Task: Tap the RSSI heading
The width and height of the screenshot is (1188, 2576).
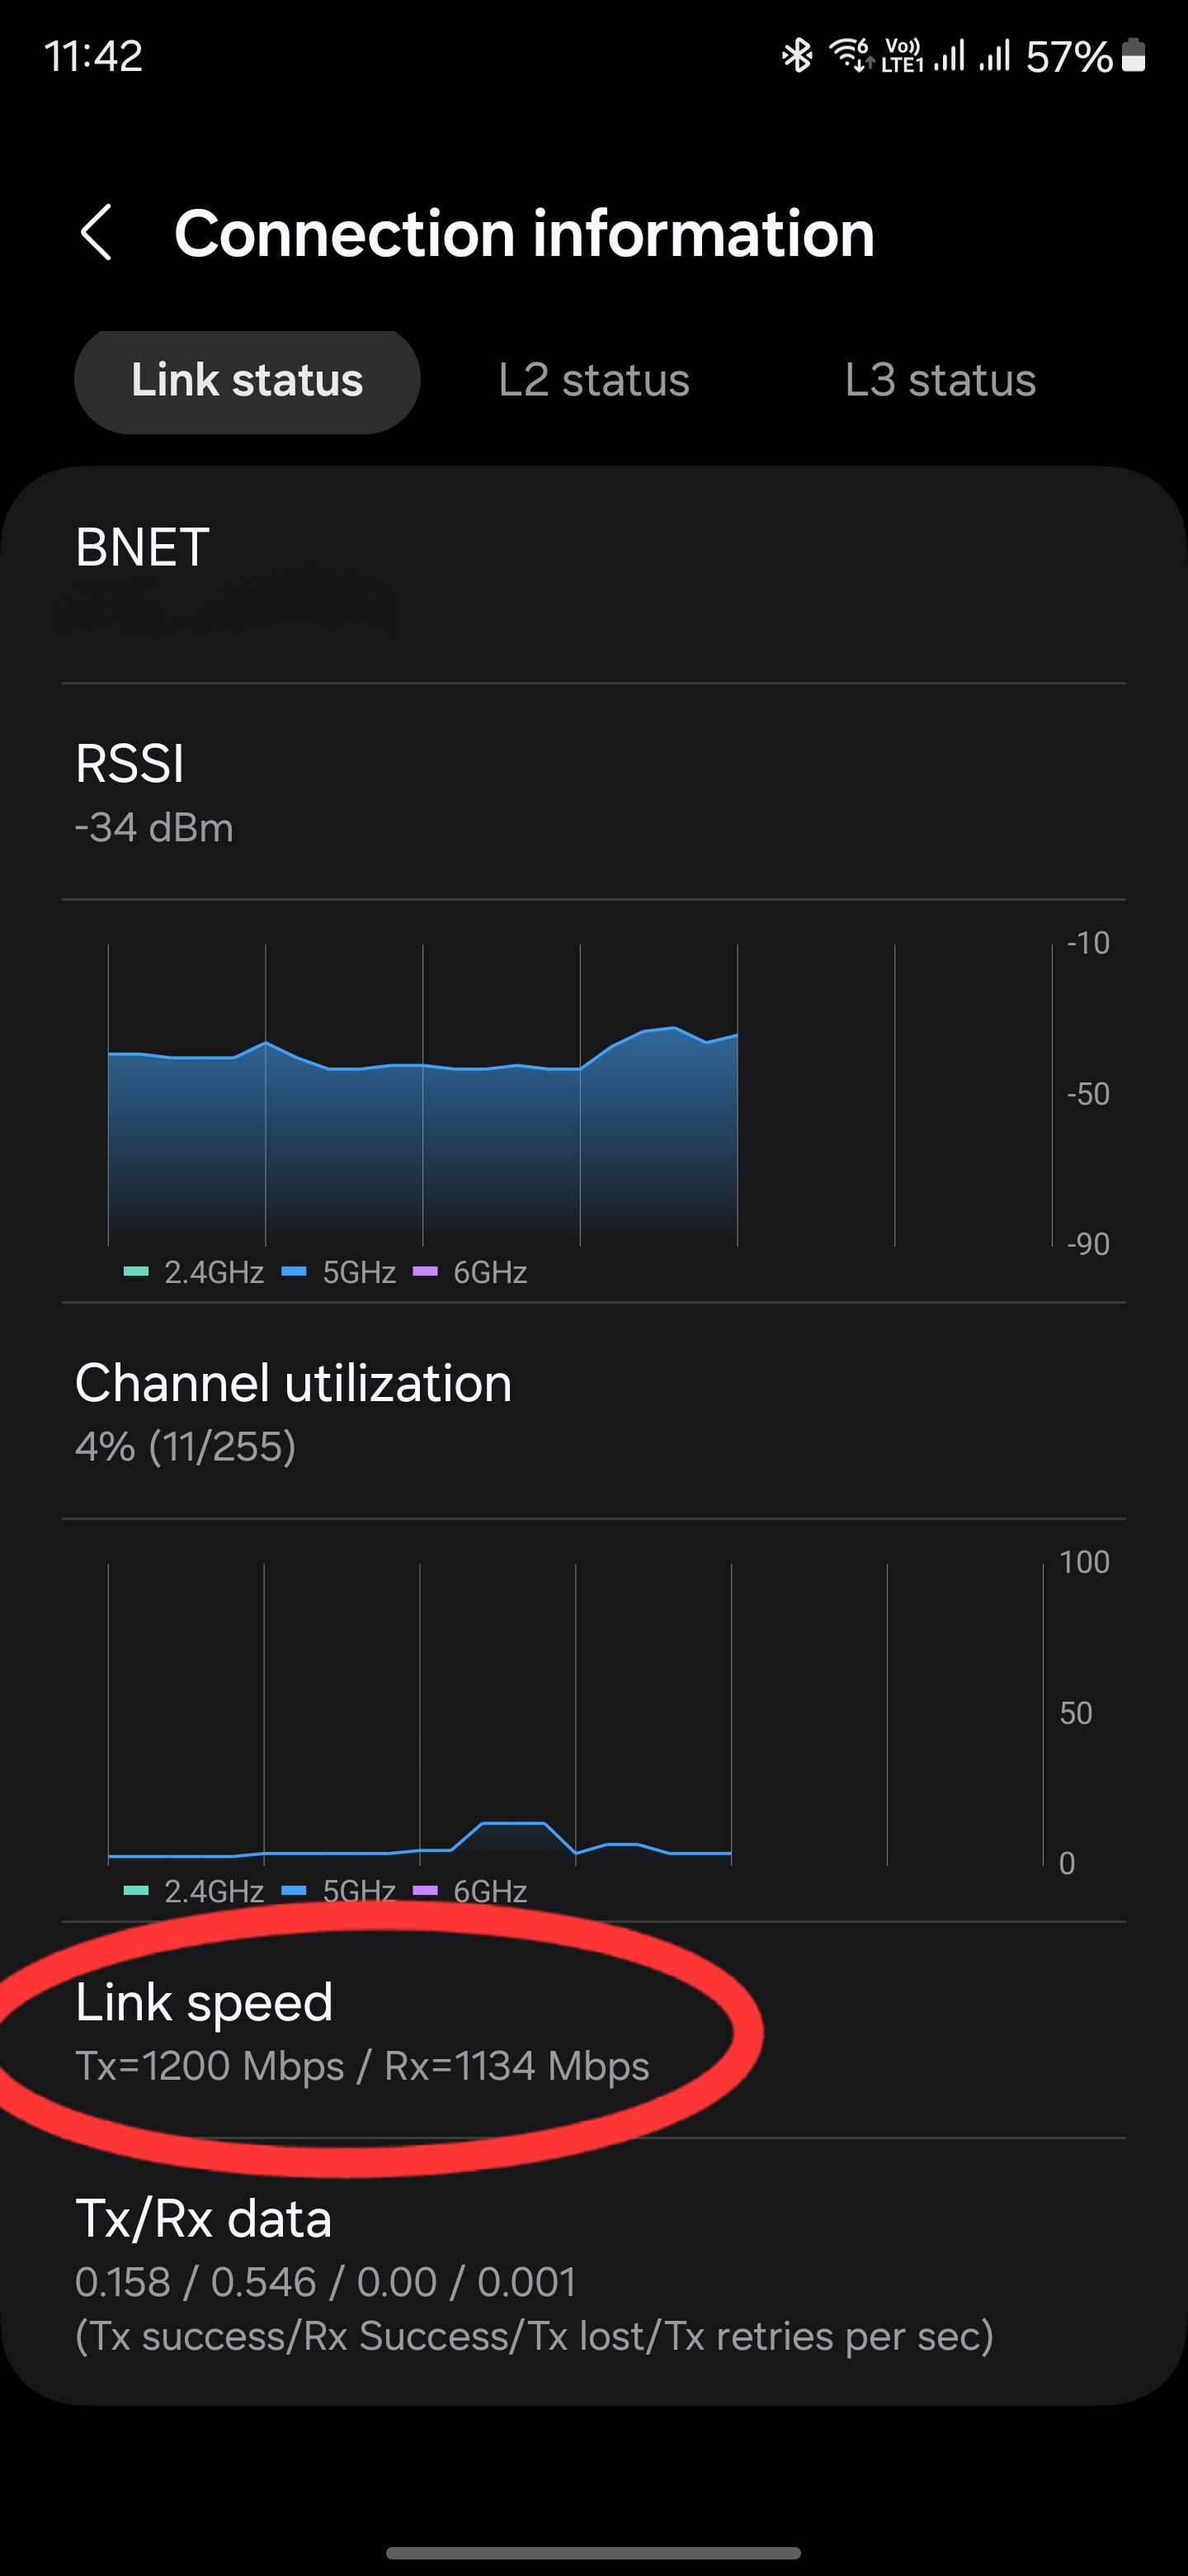Action: [x=130, y=764]
